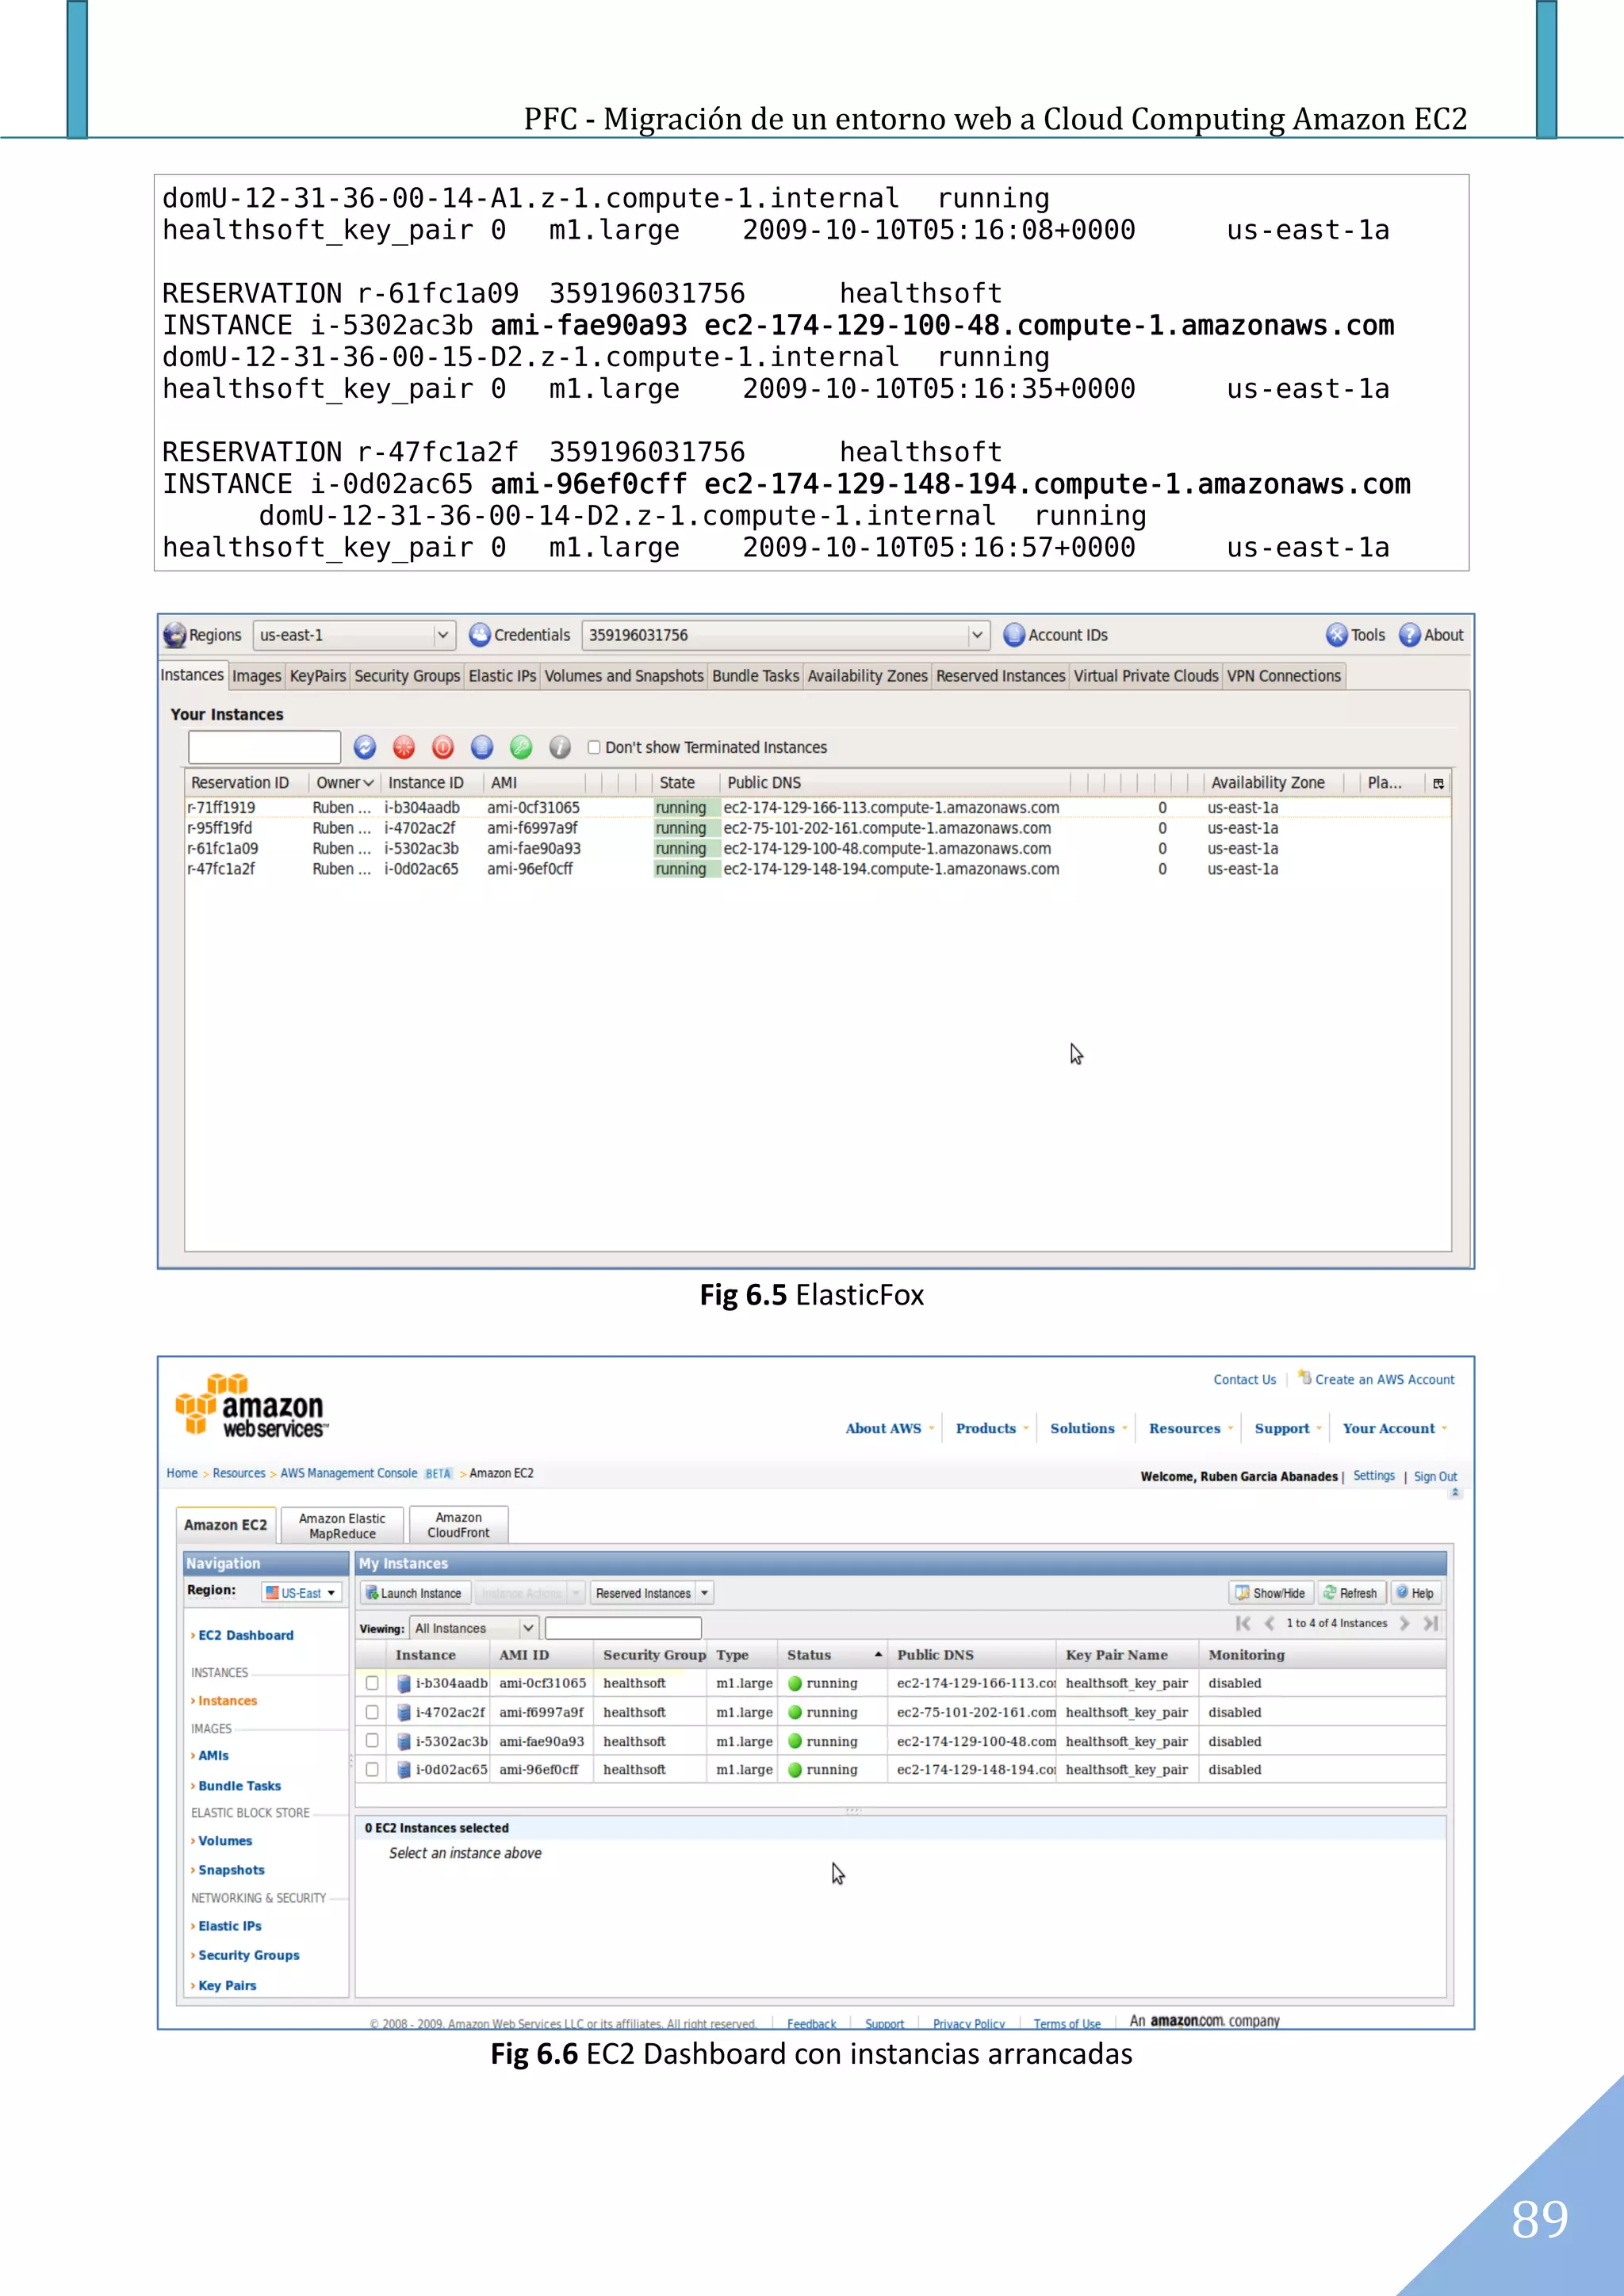Open the Amazon CloudFront tab
This screenshot has height=2296, width=1624.
459,1525
